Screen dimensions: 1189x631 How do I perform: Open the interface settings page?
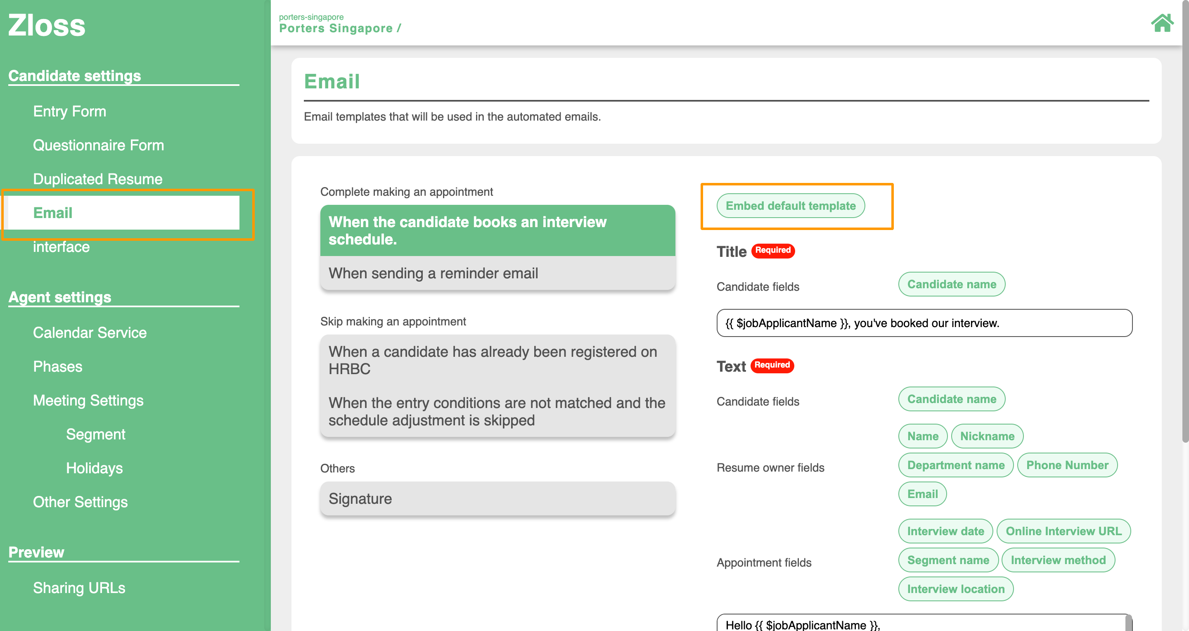[x=61, y=247]
